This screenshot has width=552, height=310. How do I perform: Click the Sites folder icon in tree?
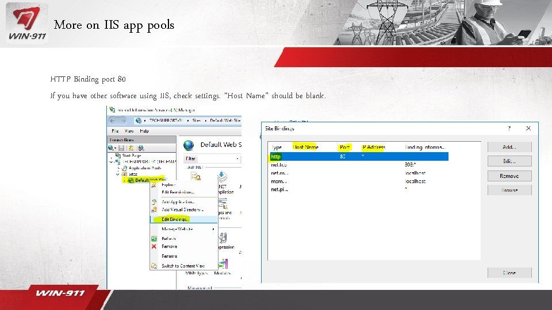tap(124, 174)
